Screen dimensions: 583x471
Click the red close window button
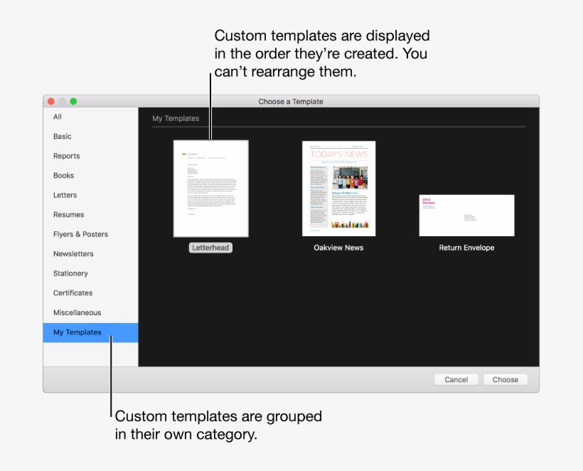pos(50,102)
